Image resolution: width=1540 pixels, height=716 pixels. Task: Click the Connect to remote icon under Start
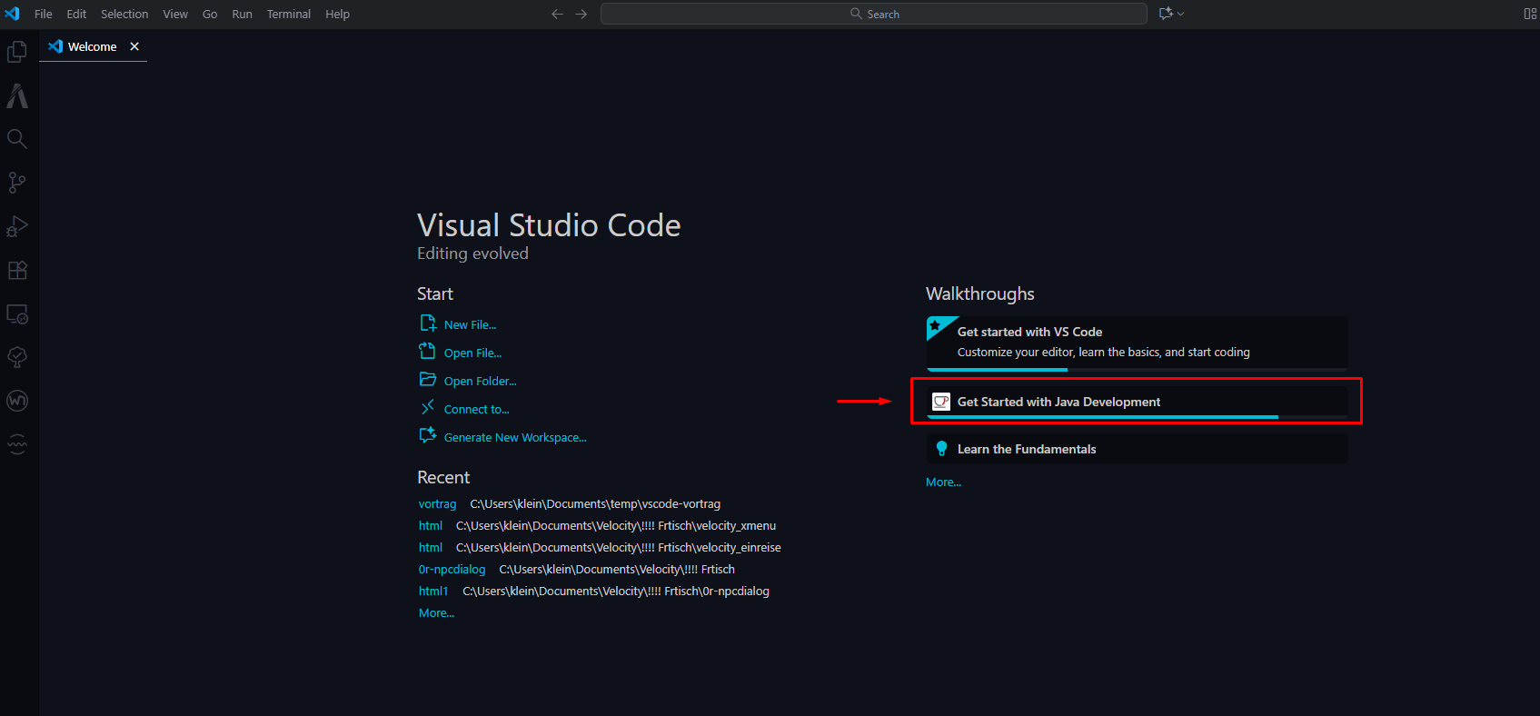pyautogui.click(x=428, y=407)
